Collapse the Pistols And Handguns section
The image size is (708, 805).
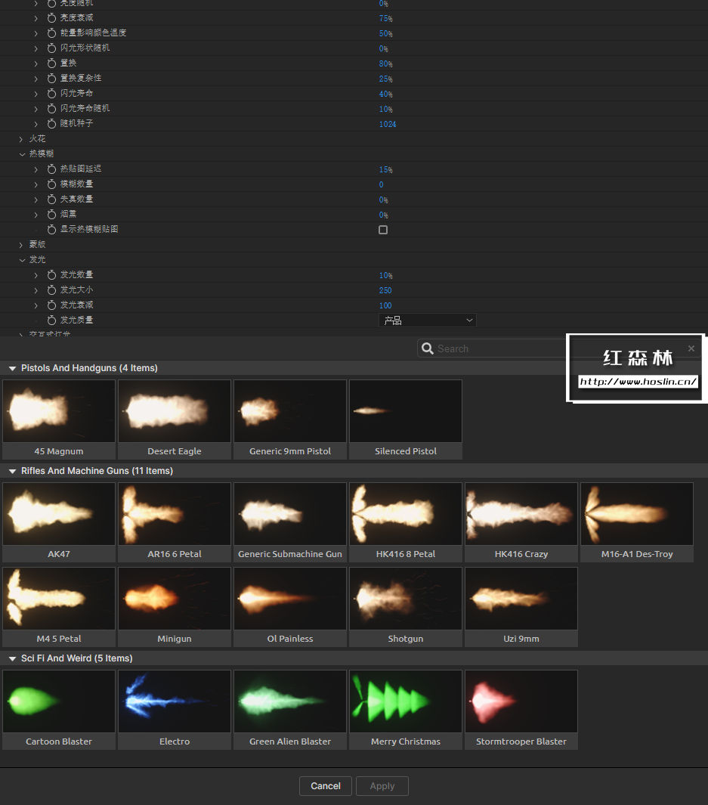tap(11, 368)
